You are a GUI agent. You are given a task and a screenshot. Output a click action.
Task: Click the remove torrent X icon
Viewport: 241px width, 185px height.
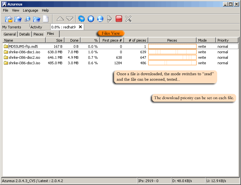click(x=128, y=19)
